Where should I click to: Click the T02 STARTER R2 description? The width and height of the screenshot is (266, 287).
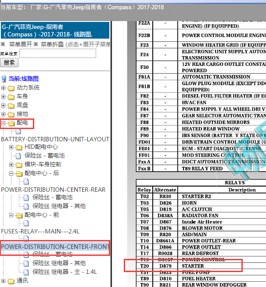[x=197, y=197]
